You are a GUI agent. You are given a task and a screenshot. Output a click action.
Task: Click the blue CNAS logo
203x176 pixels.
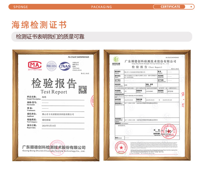point(64,66)
